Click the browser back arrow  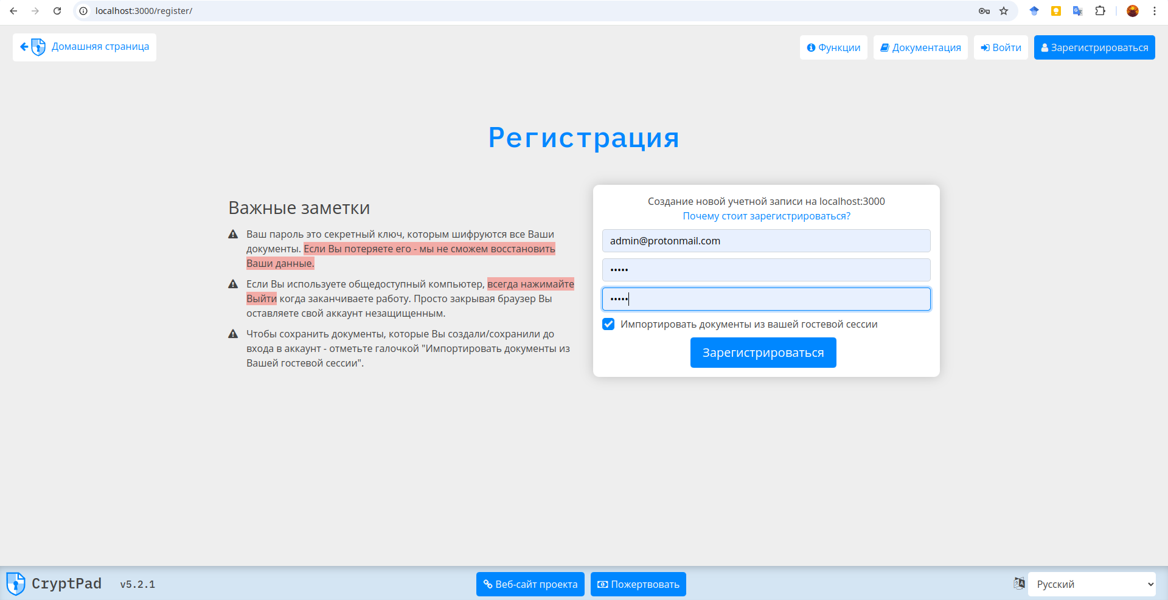pyautogui.click(x=13, y=11)
